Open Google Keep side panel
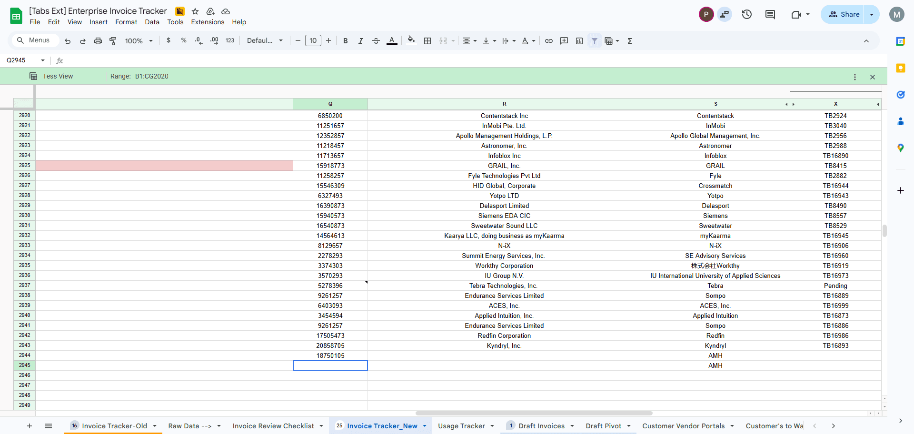The image size is (914, 434). tap(901, 68)
